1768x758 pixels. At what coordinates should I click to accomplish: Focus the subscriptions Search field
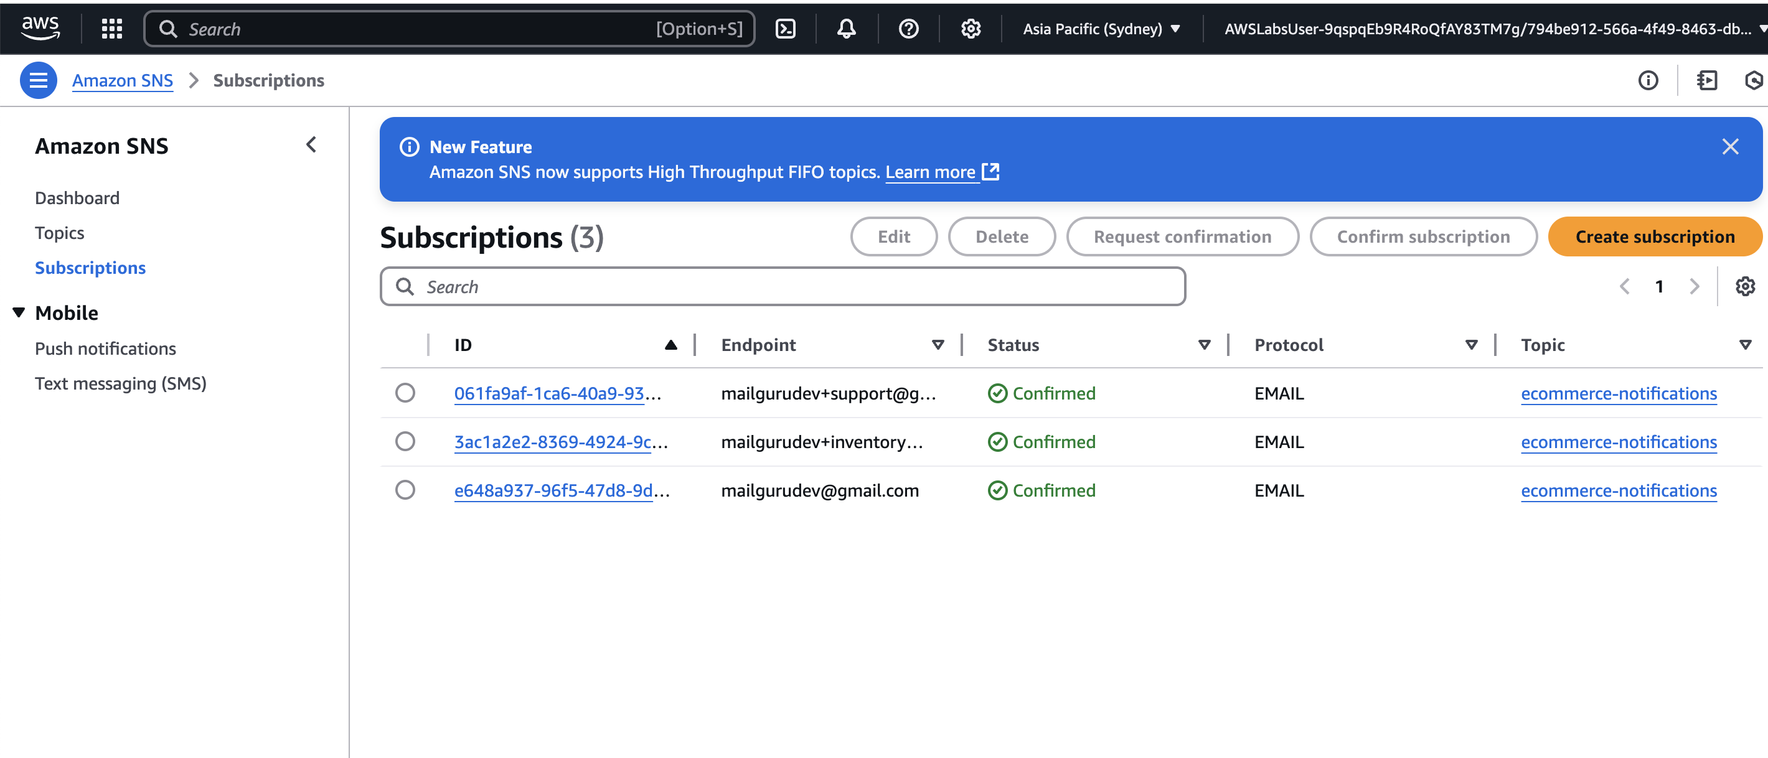783,286
